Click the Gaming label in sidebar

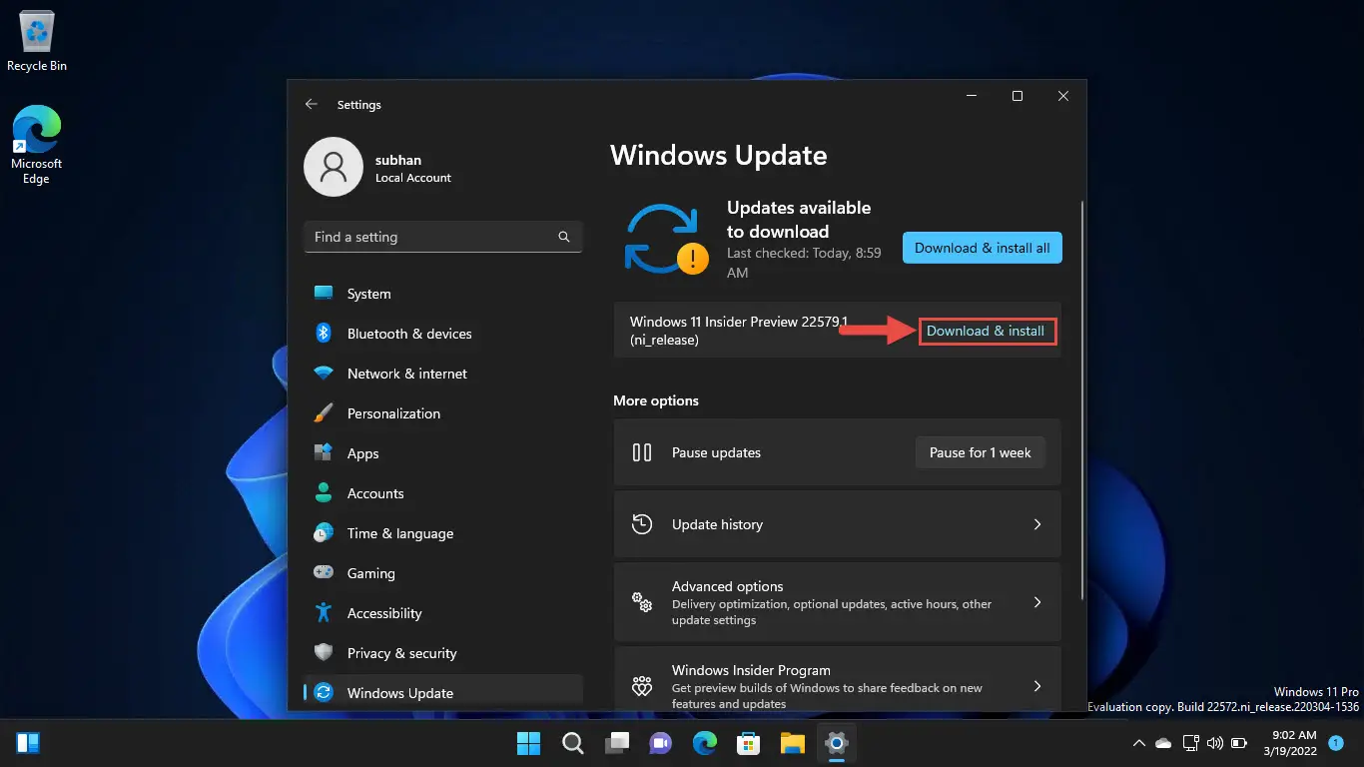coord(371,573)
